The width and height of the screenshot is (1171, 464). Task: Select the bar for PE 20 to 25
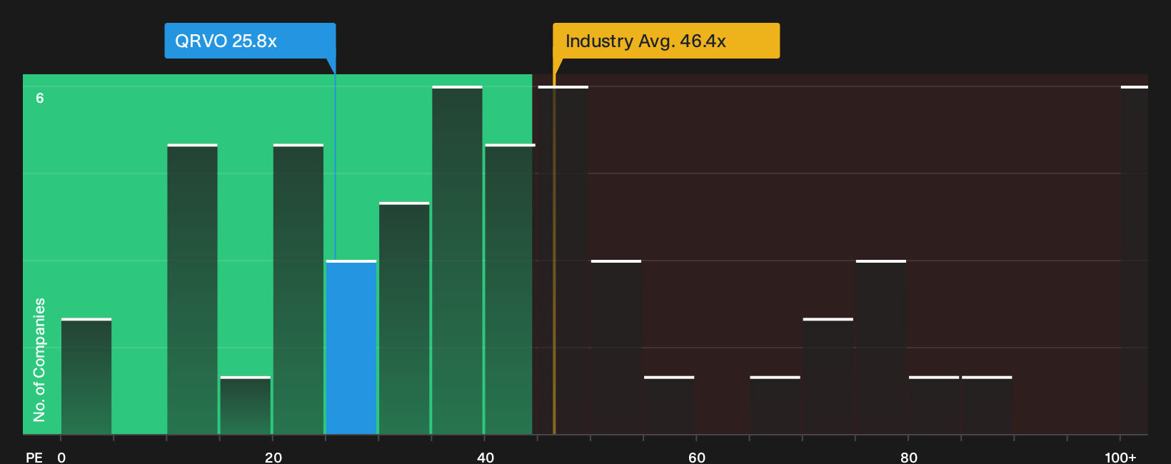pos(298,289)
